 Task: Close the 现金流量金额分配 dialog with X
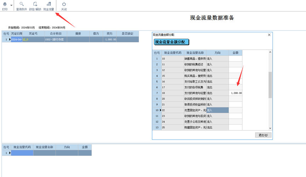click(x=269, y=35)
